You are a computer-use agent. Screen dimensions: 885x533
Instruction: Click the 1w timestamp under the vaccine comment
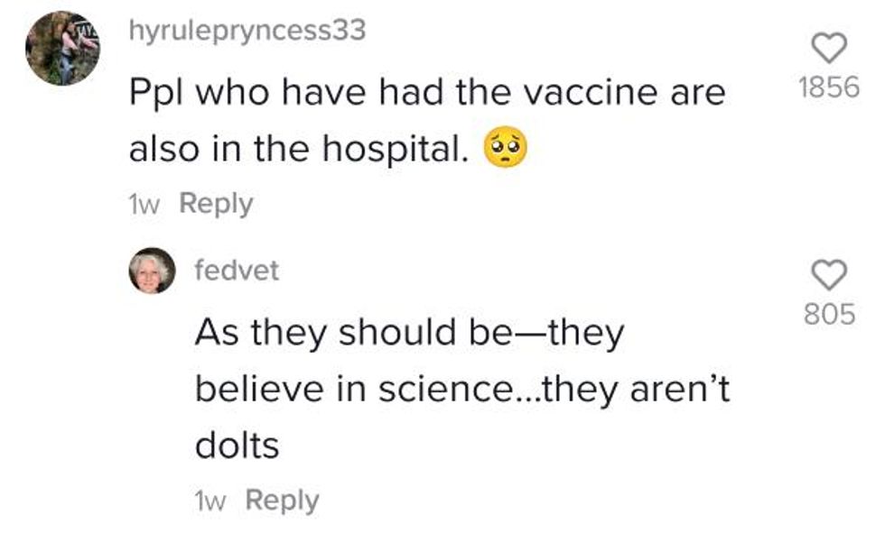[x=144, y=204]
